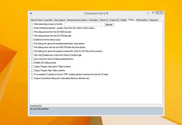Open the Input options tab
The image size is (182, 125).
coord(60,20)
